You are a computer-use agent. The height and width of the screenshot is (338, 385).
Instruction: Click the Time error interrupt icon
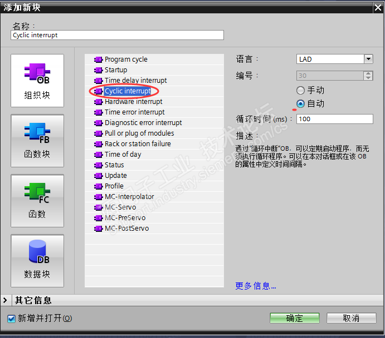(98, 112)
